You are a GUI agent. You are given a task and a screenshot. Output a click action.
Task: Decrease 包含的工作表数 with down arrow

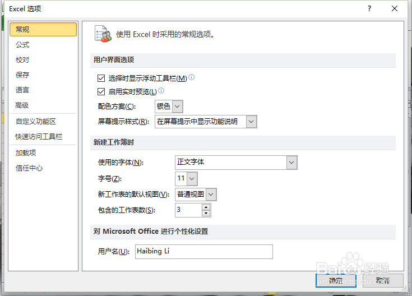[206, 214]
